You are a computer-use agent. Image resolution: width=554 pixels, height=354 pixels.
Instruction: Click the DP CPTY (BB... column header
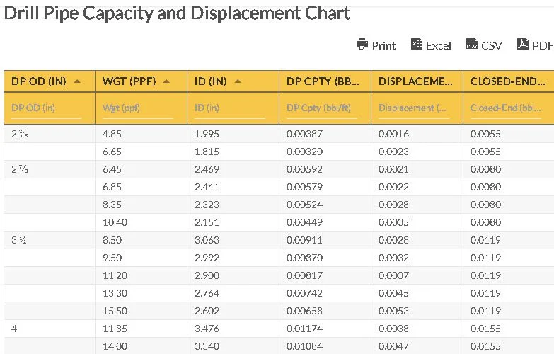pyautogui.click(x=325, y=81)
